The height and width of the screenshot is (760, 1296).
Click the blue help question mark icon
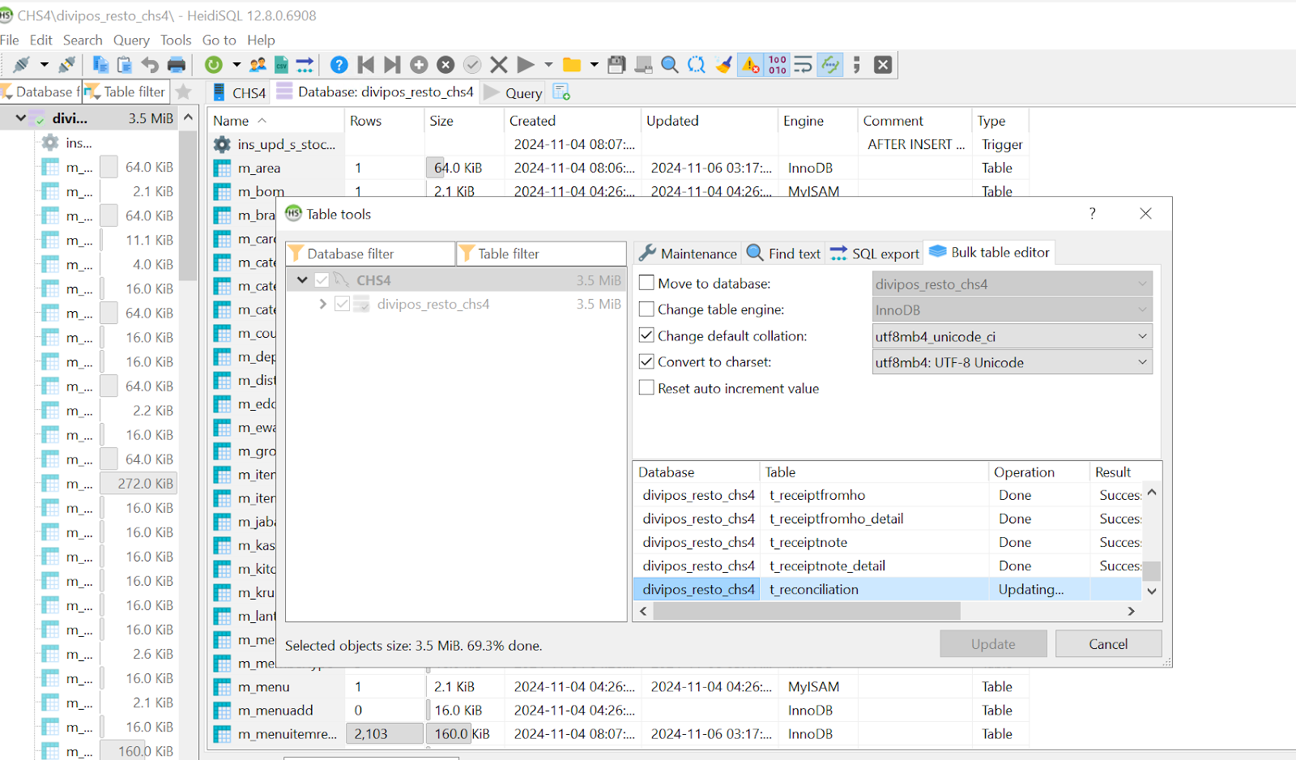coord(339,65)
